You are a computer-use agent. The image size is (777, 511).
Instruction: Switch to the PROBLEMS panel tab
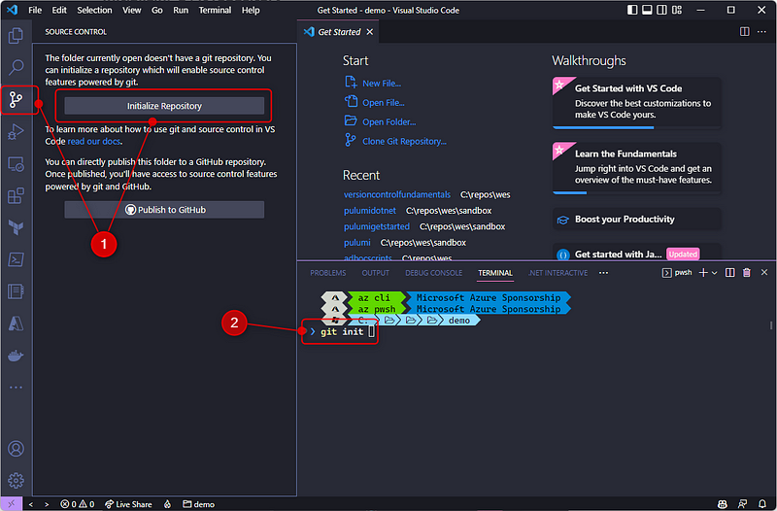[327, 273]
